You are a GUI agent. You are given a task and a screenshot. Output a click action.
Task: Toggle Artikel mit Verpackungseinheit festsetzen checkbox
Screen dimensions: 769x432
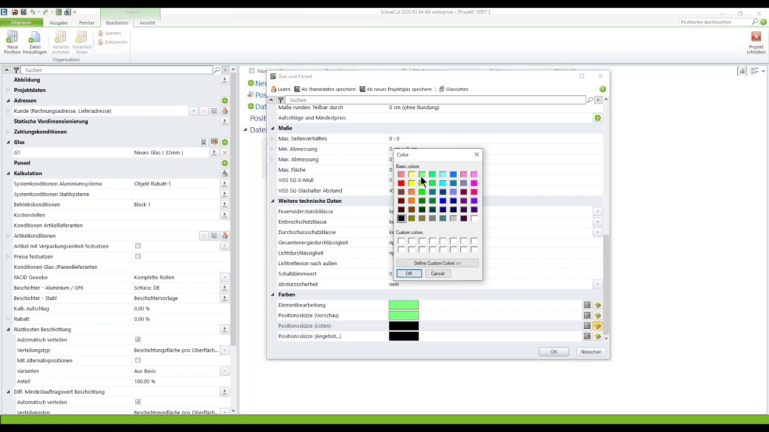pos(138,246)
